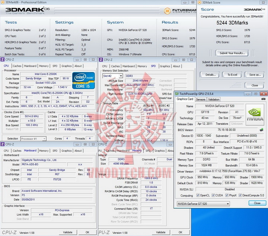Viewport: 268px width, 236px height.
Task: Toggle the CUDA checkbox in GPU-Z
Action: (x=213, y=195)
